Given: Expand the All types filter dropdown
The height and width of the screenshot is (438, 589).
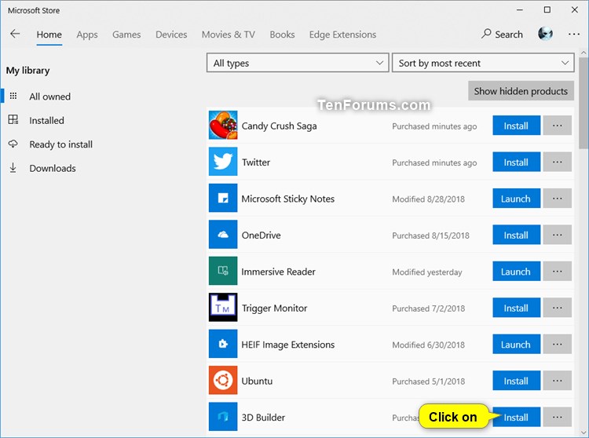Looking at the screenshot, I should click(298, 63).
